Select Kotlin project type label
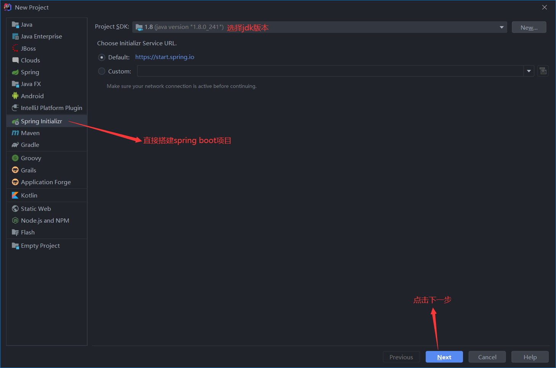 [x=29, y=196]
